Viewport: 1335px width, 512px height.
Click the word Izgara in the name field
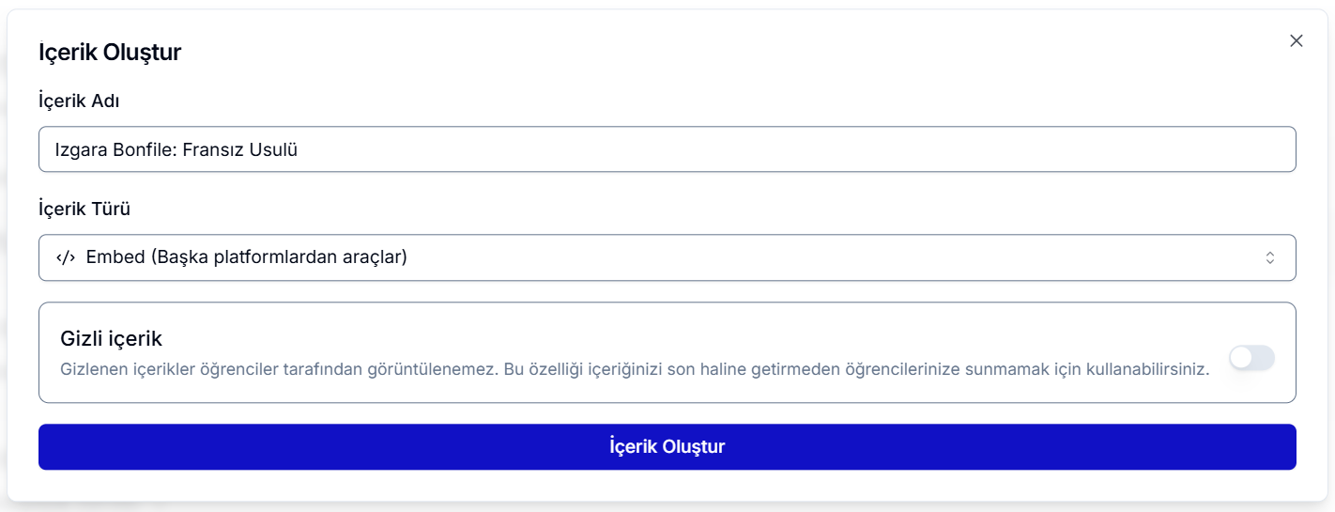coord(77,149)
